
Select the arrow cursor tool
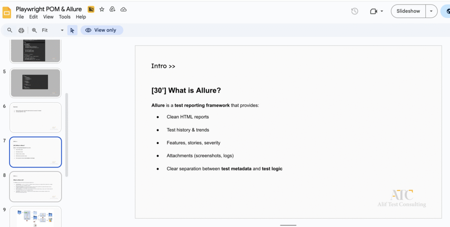click(x=73, y=30)
